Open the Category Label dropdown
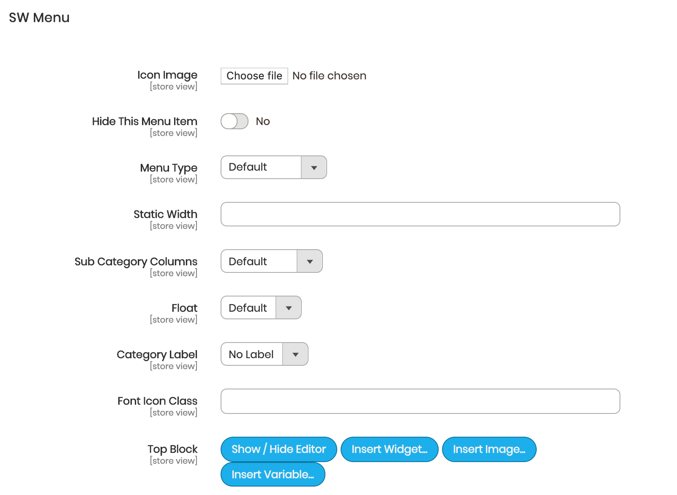The image size is (677, 495). pyautogui.click(x=265, y=354)
